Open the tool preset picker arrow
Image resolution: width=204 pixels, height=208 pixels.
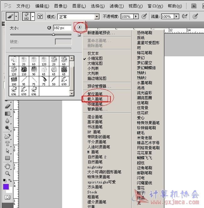[16, 17]
